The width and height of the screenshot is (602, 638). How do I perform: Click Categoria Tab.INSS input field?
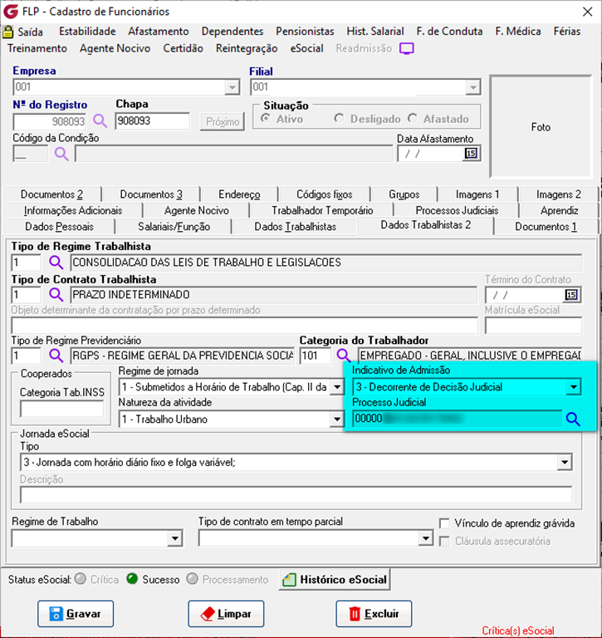click(x=61, y=409)
